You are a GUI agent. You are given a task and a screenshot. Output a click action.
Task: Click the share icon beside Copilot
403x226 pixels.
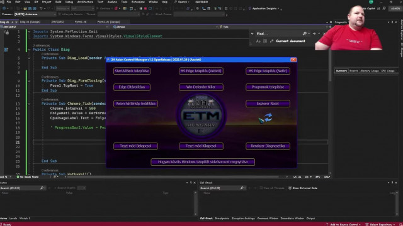click(x=379, y=8)
